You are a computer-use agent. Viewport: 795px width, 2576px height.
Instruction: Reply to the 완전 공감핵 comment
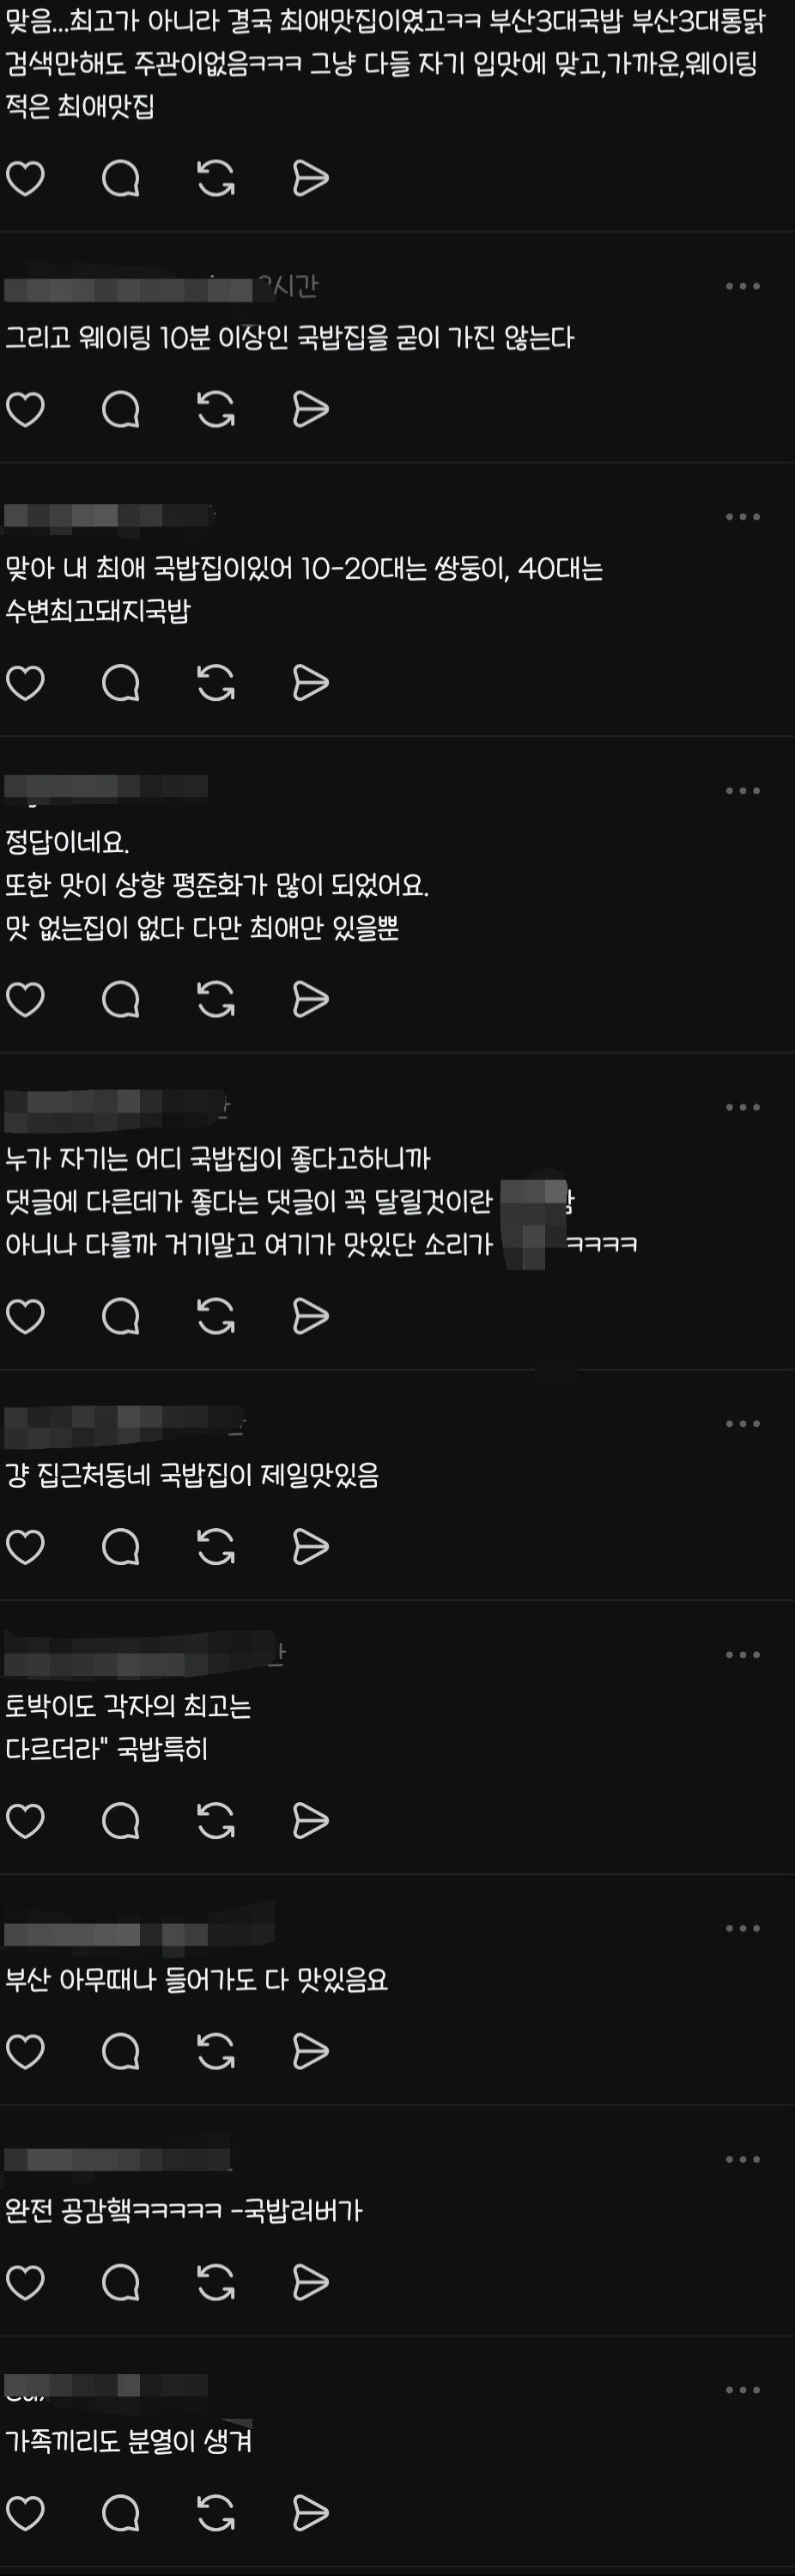tap(121, 2282)
